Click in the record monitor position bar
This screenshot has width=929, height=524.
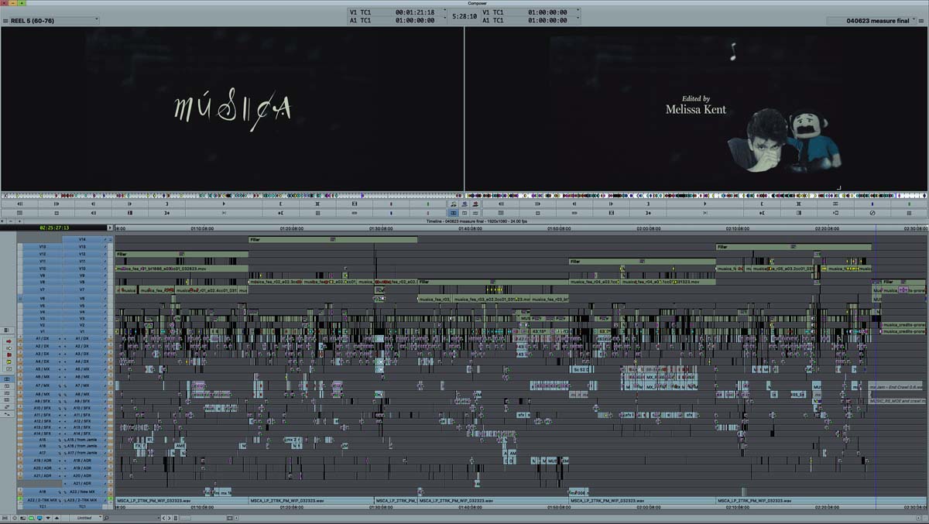click(x=696, y=195)
